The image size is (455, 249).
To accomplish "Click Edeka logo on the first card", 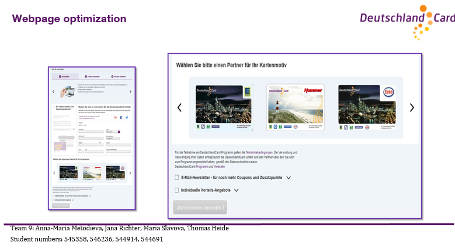I will (x=247, y=92).
